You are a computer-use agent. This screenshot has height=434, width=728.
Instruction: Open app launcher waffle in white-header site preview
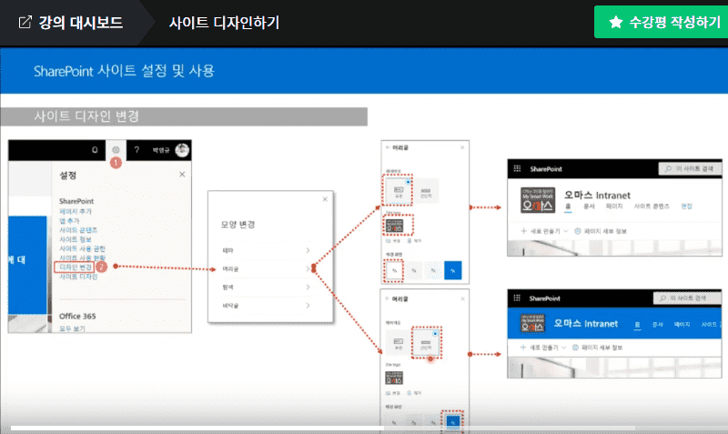tap(517, 168)
